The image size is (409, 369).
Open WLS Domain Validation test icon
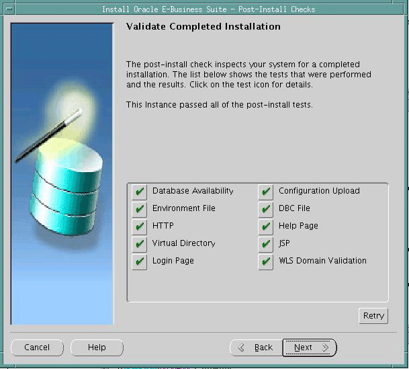[x=266, y=261]
